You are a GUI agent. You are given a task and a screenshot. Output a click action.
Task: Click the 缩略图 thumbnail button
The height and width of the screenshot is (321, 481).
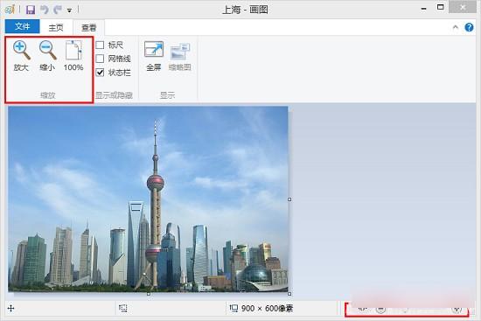[x=180, y=56]
